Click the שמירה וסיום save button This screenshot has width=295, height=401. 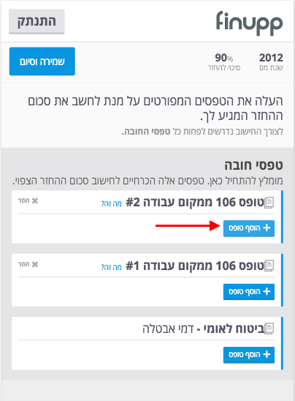[42, 61]
